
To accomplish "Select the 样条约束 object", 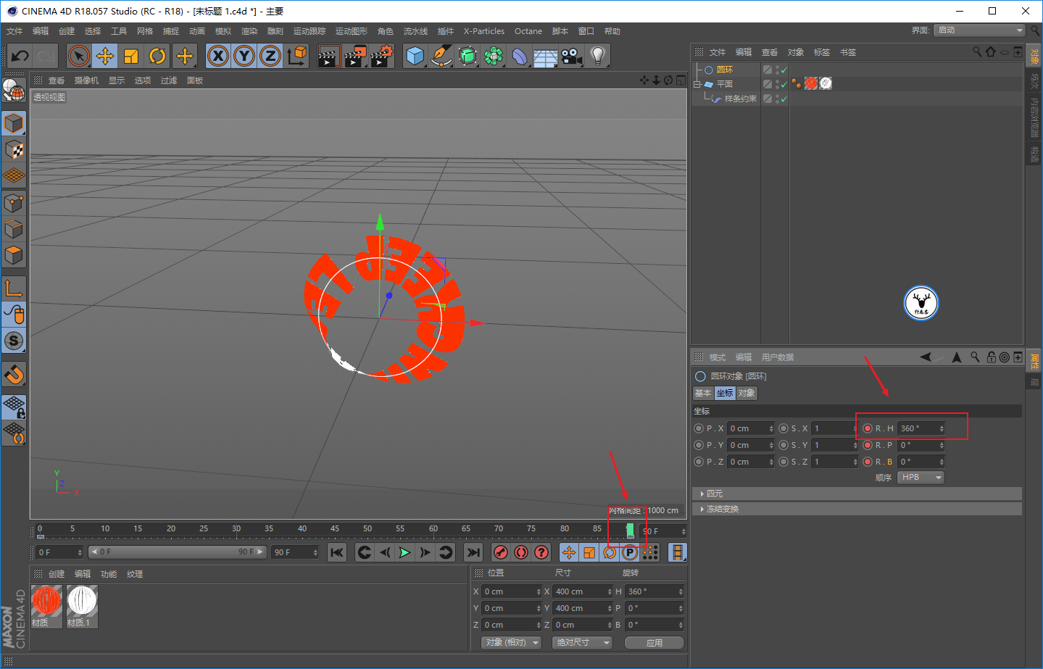I will click(x=741, y=99).
